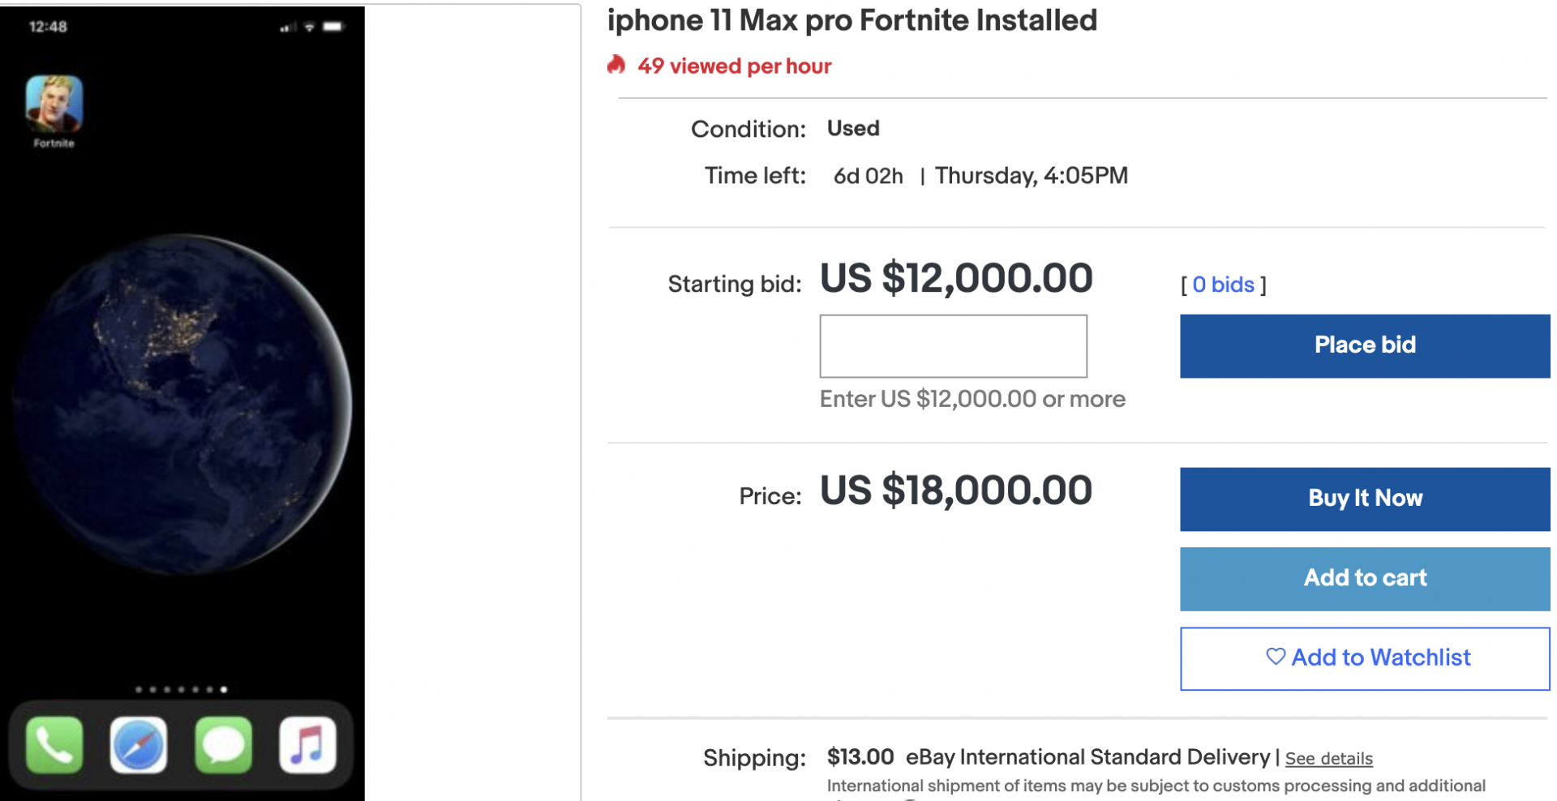Screen dimensions: 1557x801
Task: Click the battery indicator in the status bar
Action: (x=332, y=27)
